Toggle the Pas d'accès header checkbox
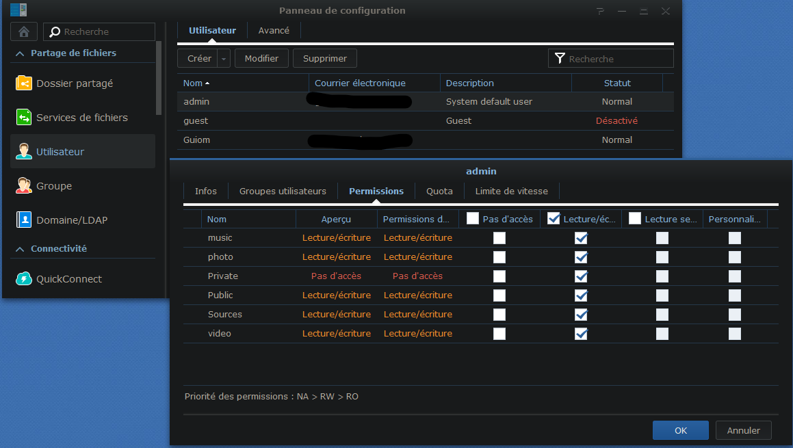 click(x=472, y=218)
